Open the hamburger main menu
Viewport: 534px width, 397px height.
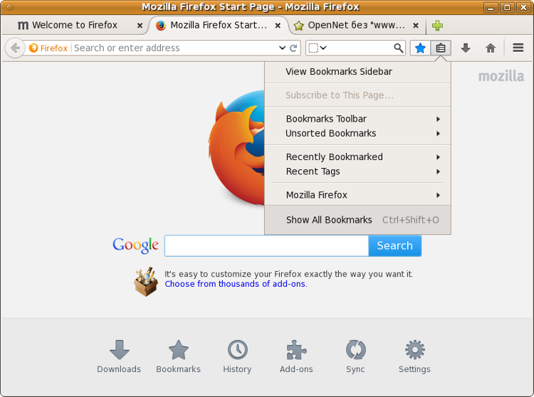518,48
